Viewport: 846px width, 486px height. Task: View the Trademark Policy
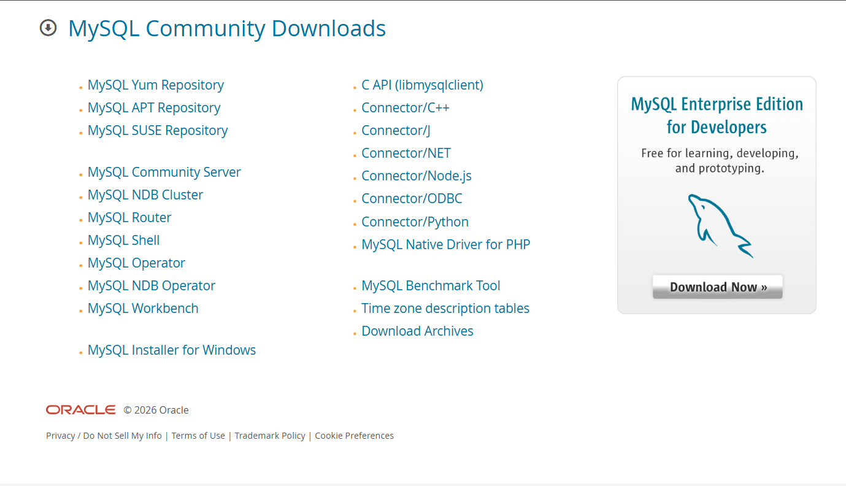pos(270,436)
